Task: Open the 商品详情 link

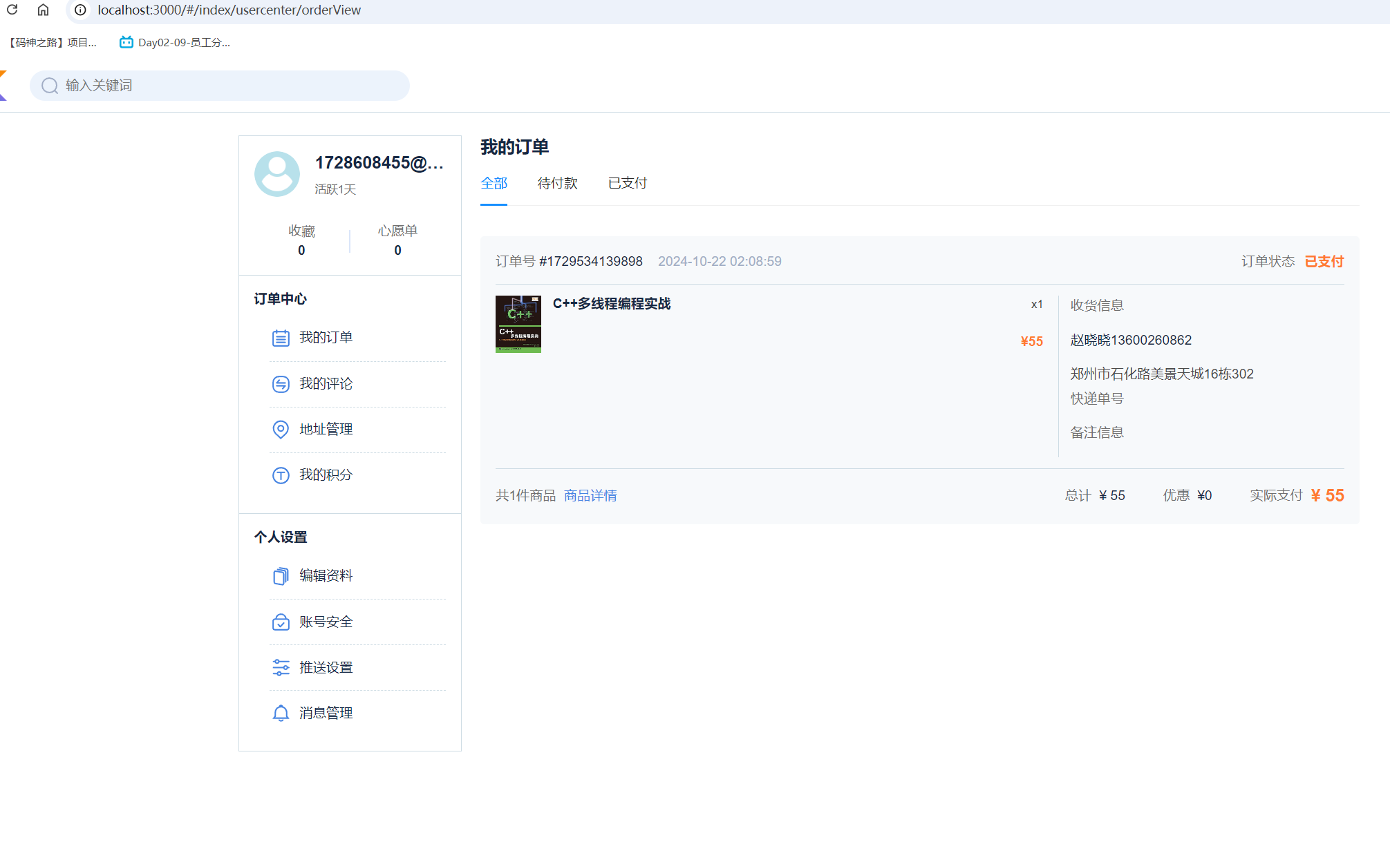Action: 590,495
